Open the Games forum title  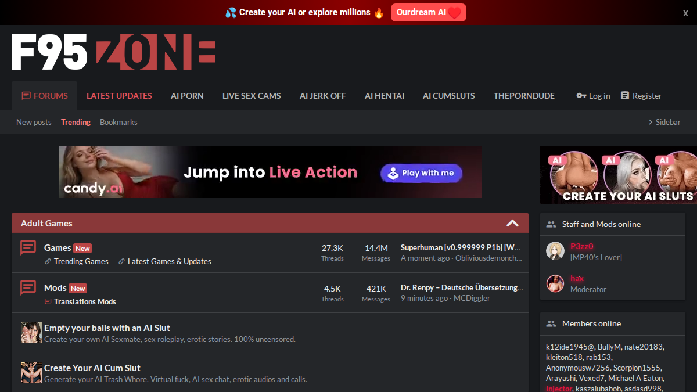click(58, 248)
